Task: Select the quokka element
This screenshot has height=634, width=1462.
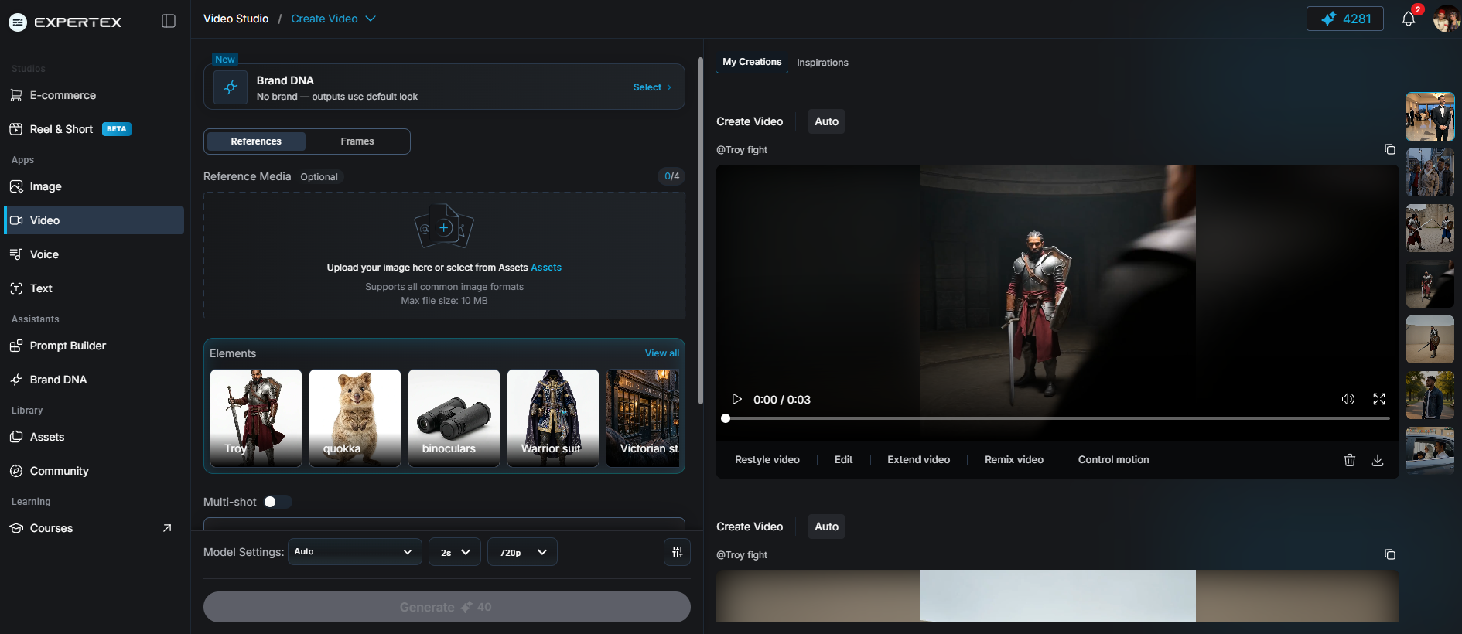Action: [x=355, y=418]
